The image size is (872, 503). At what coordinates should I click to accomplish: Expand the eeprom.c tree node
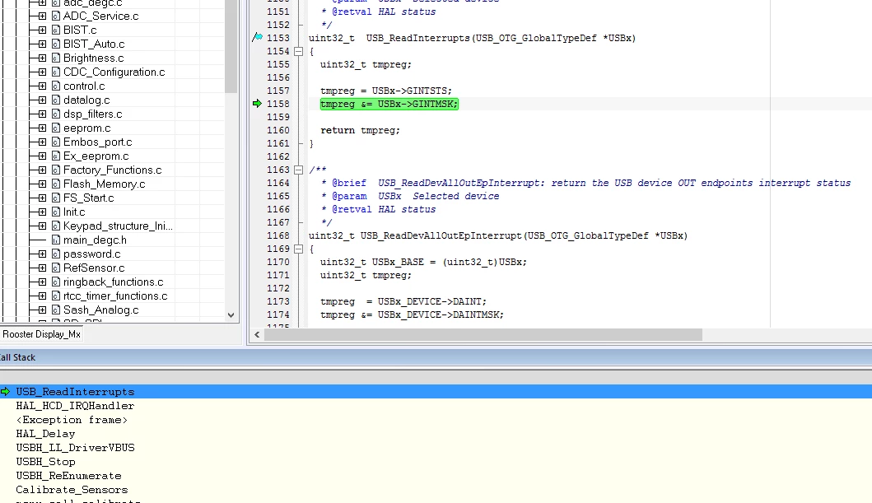[42, 128]
